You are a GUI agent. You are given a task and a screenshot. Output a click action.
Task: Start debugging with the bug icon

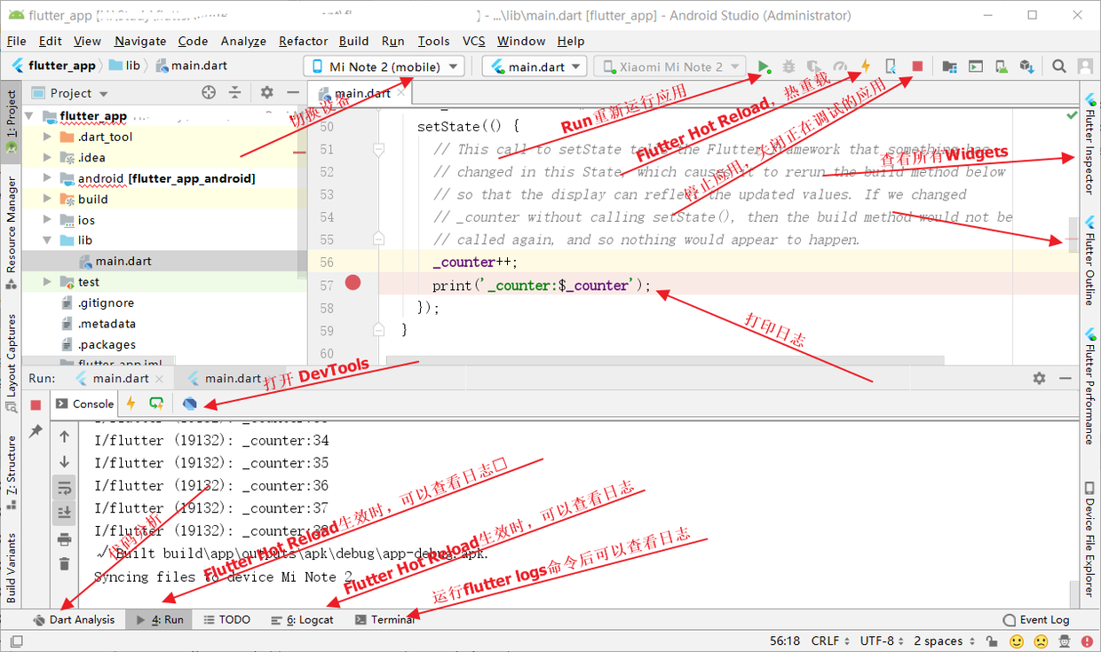click(788, 67)
